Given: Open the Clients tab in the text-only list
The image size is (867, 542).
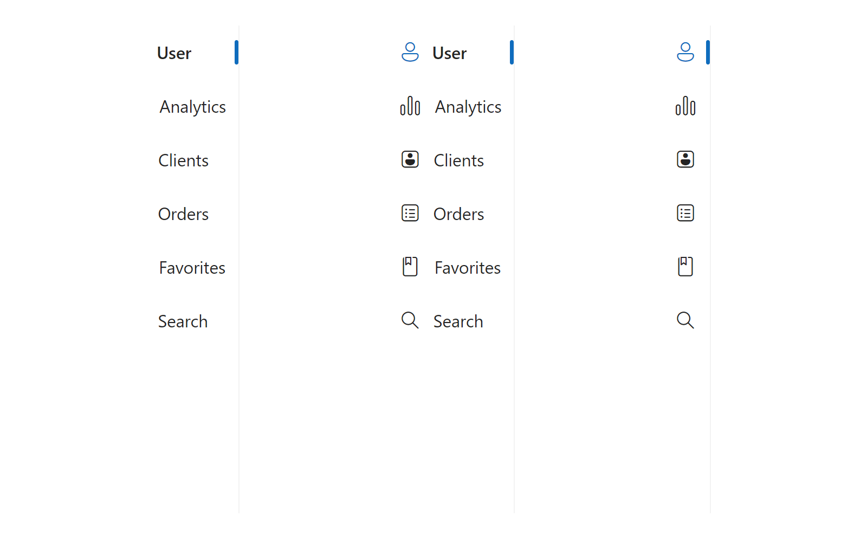Looking at the screenshot, I should coord(183,160).
